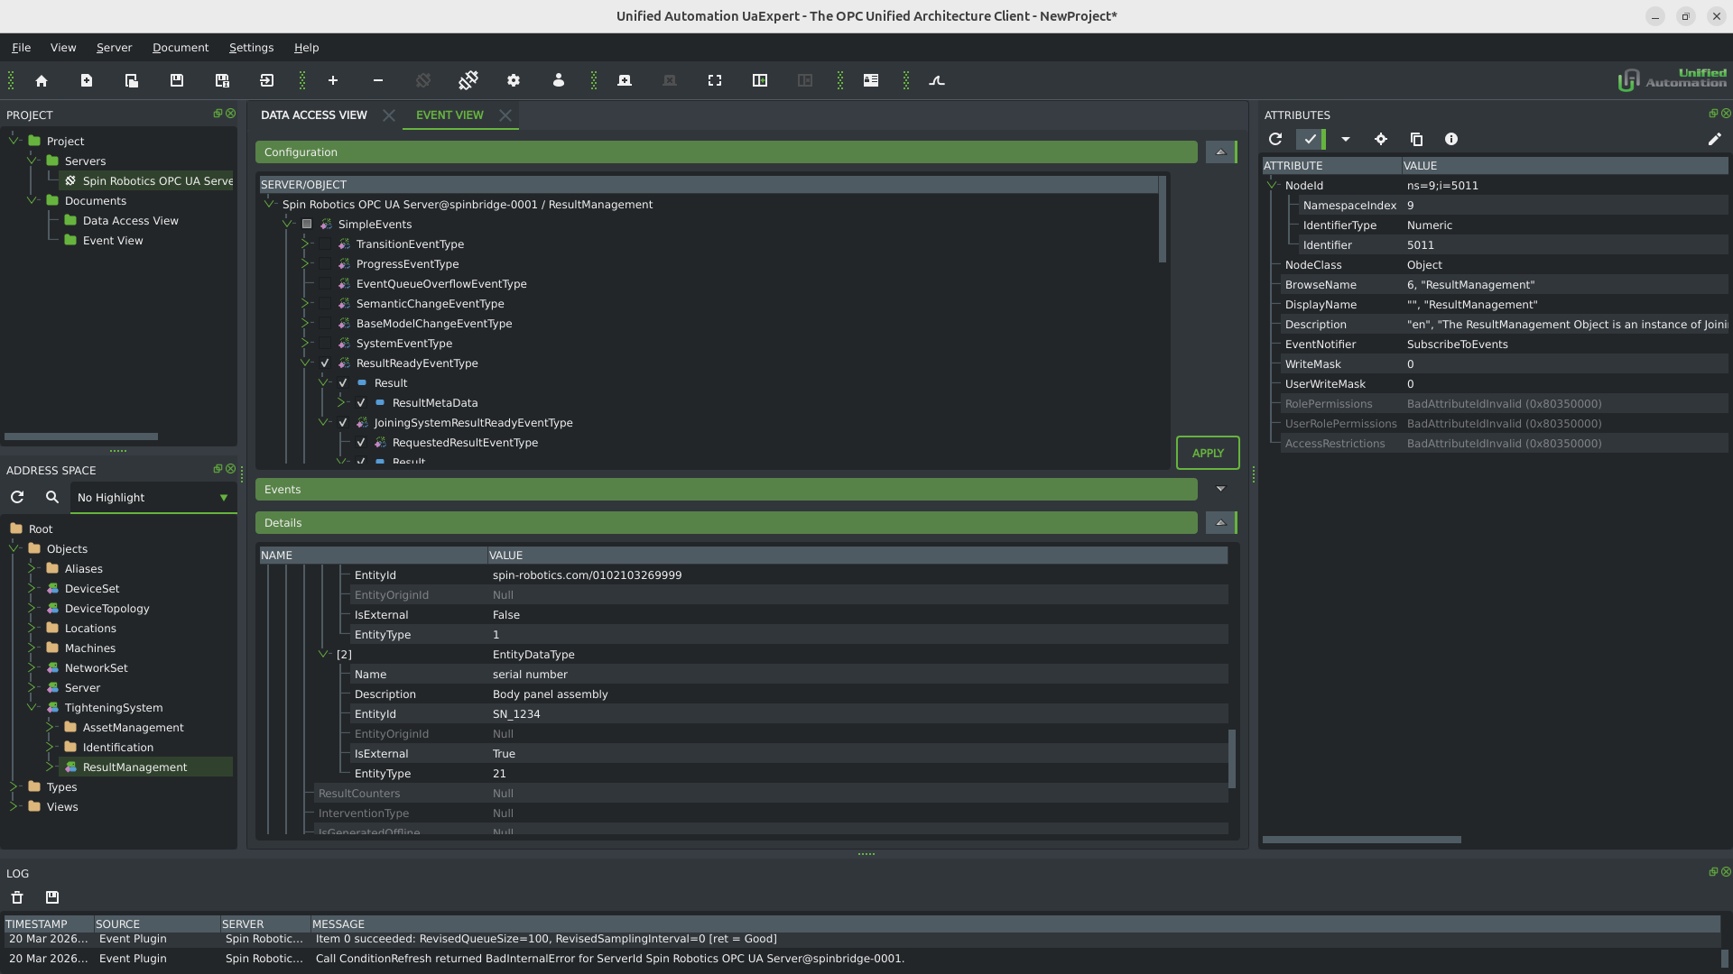This screenshot has height=974, width=1733.
Task: Check the EventQueueOverflowEventType checkbox
Action: pyautogui.click(x=325, y=284)
